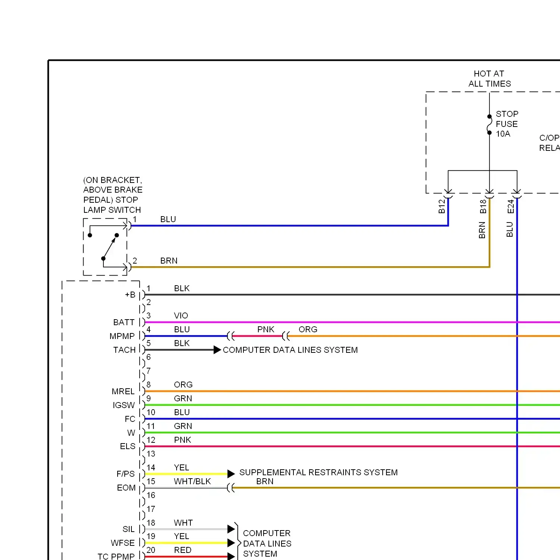Click the arrowhead ending the F/PS wire

tap(231, 474)
